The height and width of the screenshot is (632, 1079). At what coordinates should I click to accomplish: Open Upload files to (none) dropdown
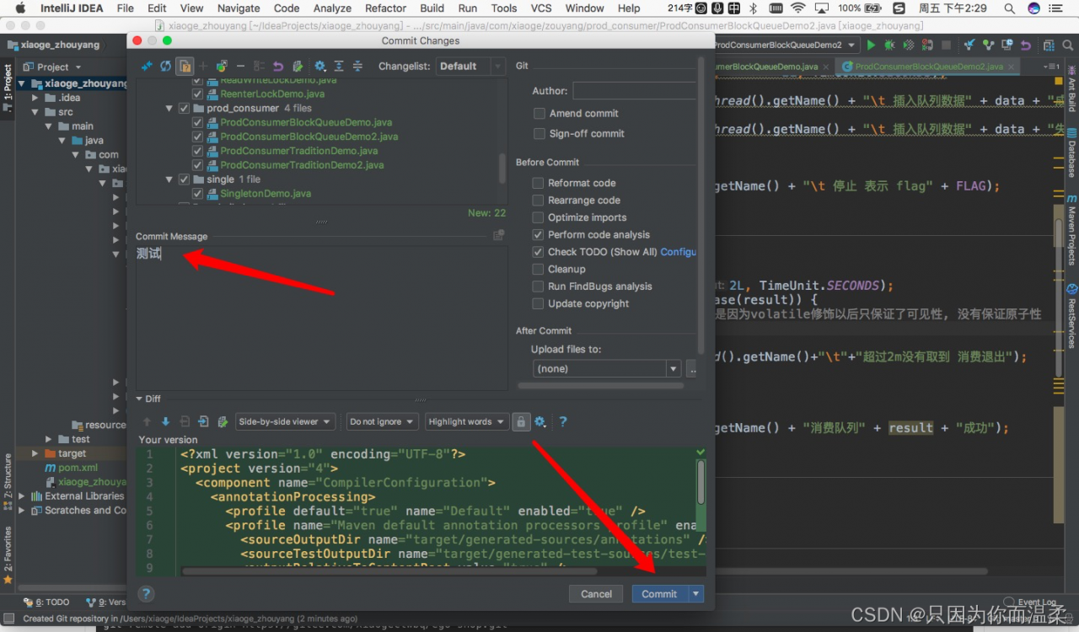pyautogui.click(x=607, y=368)
